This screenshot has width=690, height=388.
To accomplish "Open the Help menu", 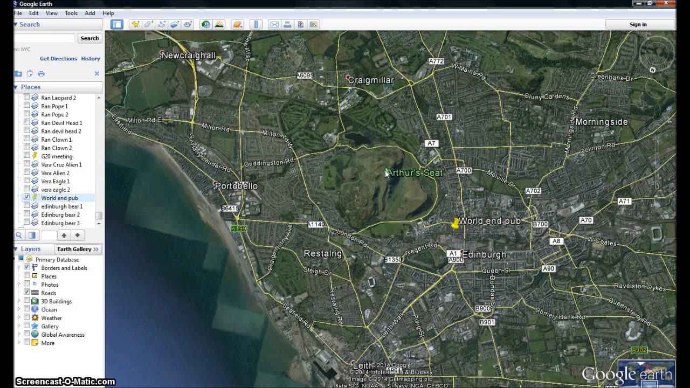I will (x=108, y=13).
